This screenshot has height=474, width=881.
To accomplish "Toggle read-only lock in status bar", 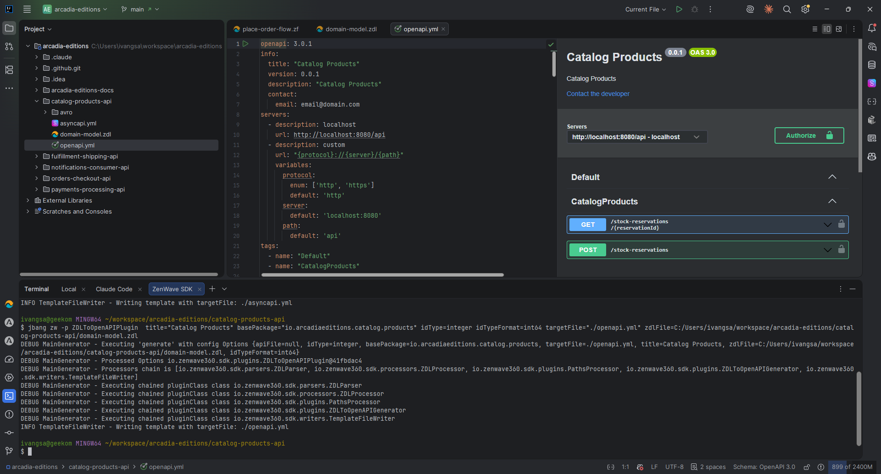I will pos(807,467).
